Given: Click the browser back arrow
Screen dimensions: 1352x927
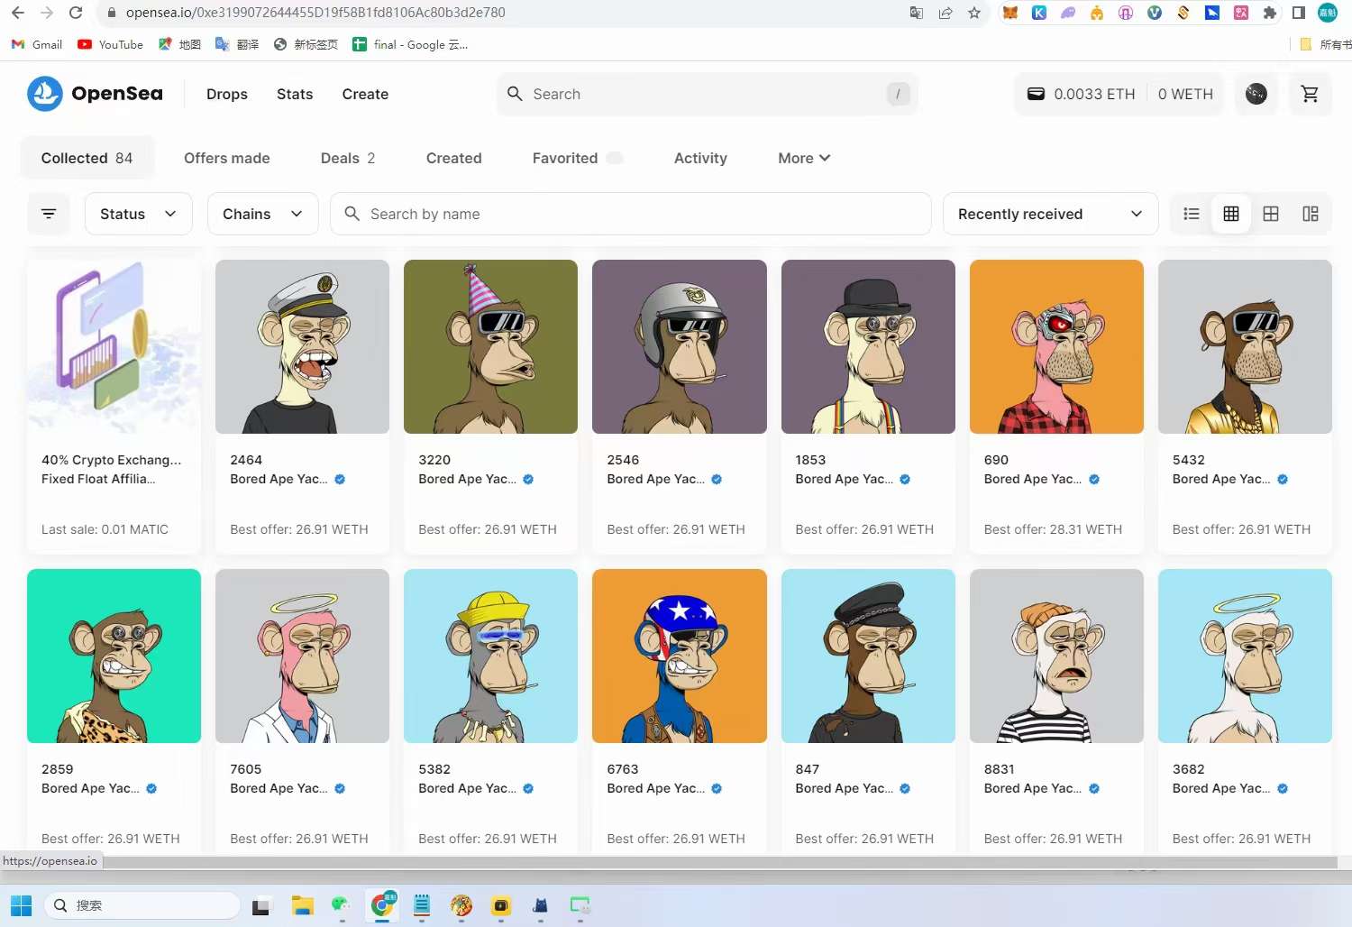Looking at the screenshot, I should point(18,13).
